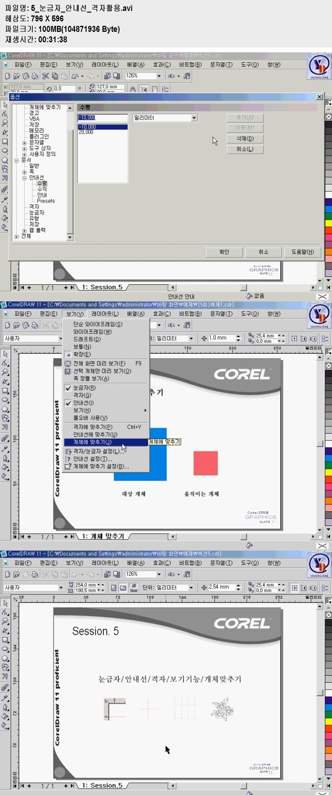
Task: Click the Export icon in Session. 5 page window
Action: pyautogui.click(x=116, y=574)
